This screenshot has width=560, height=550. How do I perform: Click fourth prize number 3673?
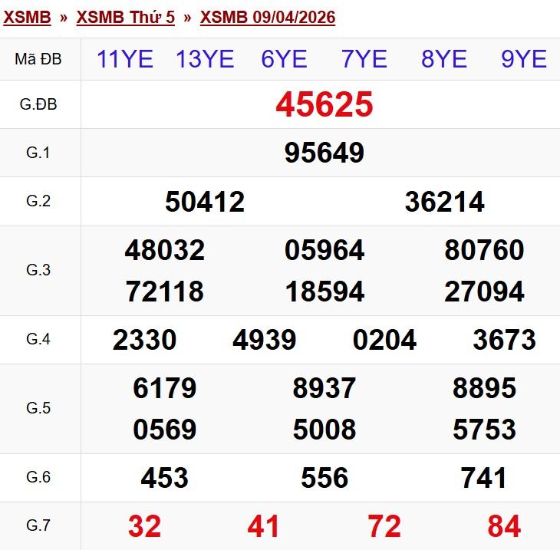click(504, 340)
